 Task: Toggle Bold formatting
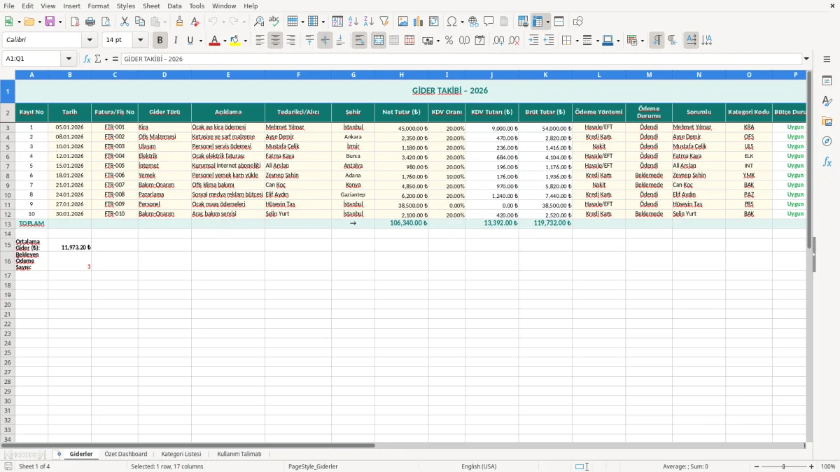click(x=160, y=41)
